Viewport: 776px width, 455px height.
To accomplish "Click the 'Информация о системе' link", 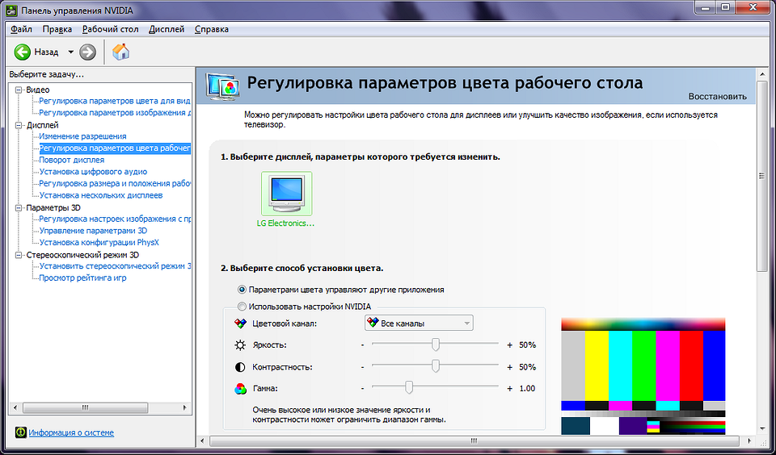I will click(71, 433).
